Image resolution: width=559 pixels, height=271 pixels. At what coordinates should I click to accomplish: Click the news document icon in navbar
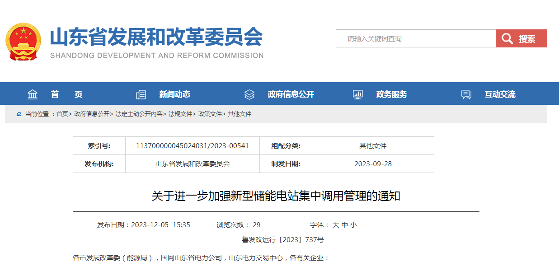pos(141,94)
